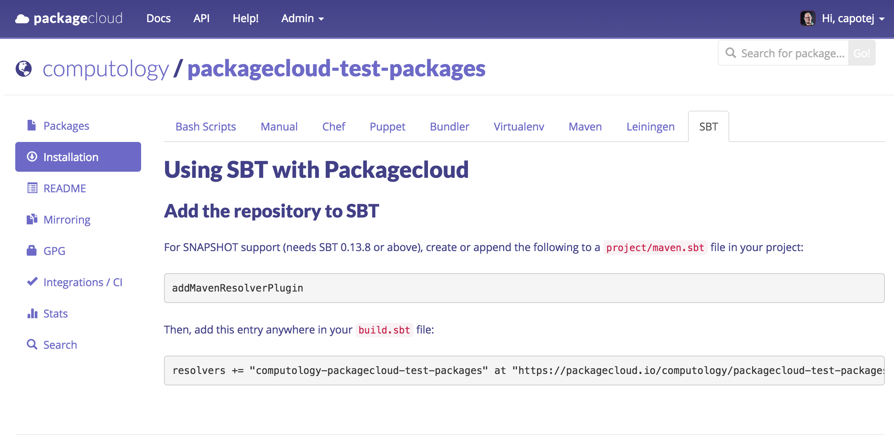This screenshot has height=435, width=894.
Task: Click the Leiningen installation tab
Action: click(x=650, y=126)
